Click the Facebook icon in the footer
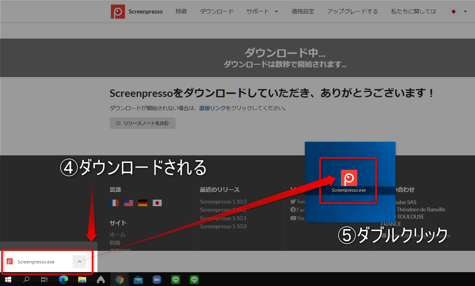The height and width of the screenshot is (286, 475). 293,210
